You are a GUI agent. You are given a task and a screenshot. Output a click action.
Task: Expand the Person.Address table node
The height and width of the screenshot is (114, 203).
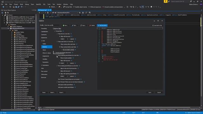pos(12,59)
